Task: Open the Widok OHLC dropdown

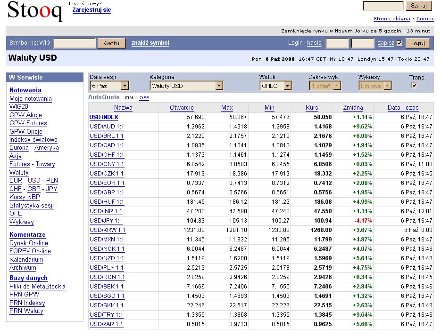Action: click(275, 86)
